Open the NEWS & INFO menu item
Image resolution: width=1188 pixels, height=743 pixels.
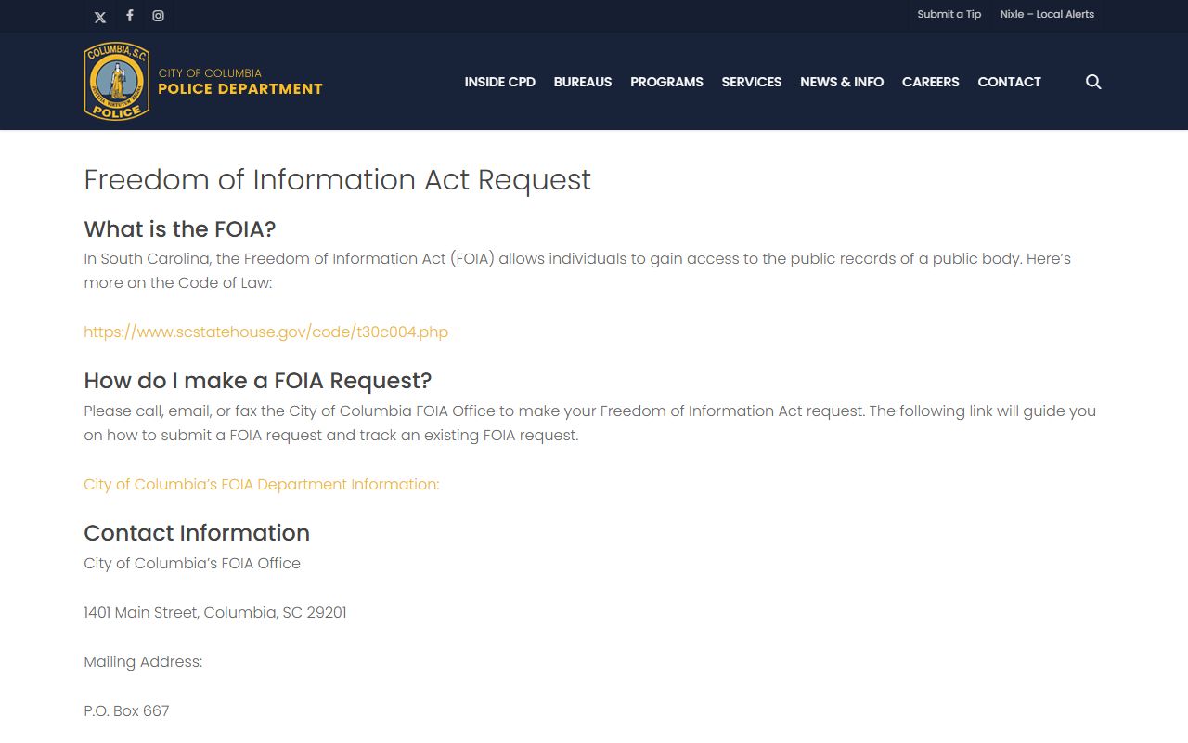coord(842,82)
